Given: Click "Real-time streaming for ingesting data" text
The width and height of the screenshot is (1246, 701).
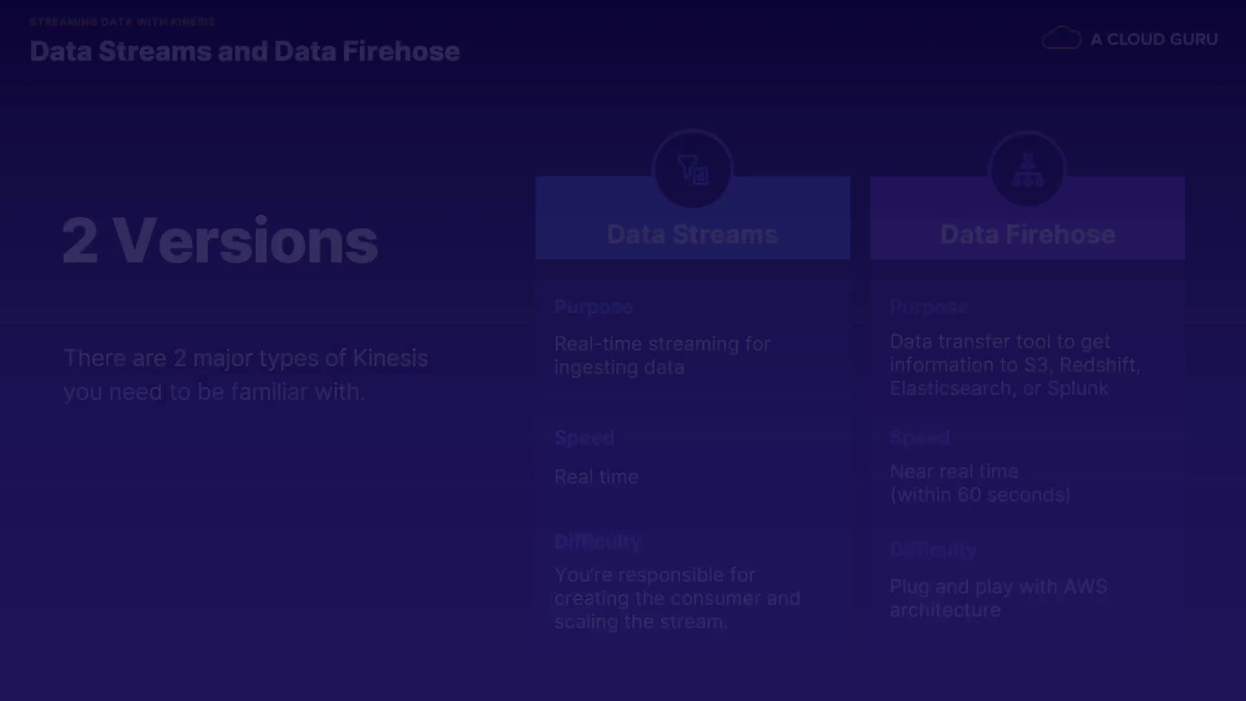Looking at the screenshot, I should point(662,355).
